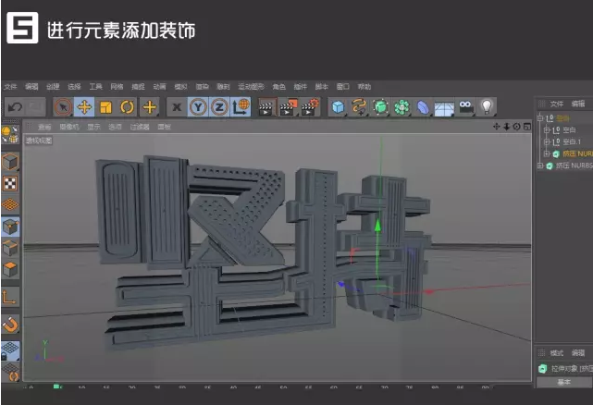The height and width of the screenshot is (405, 593).
Task: Toggle the world coordinate system button
Action: pos(241,107)
